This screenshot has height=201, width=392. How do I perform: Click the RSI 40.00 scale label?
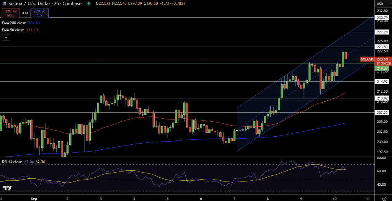coord(381,185)
